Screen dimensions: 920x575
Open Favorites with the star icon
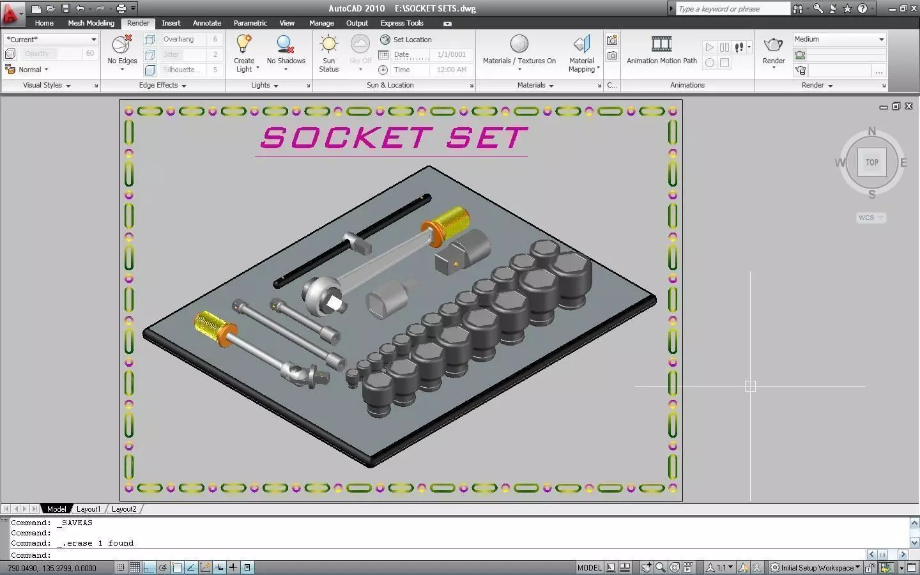[x=847, y=9]
